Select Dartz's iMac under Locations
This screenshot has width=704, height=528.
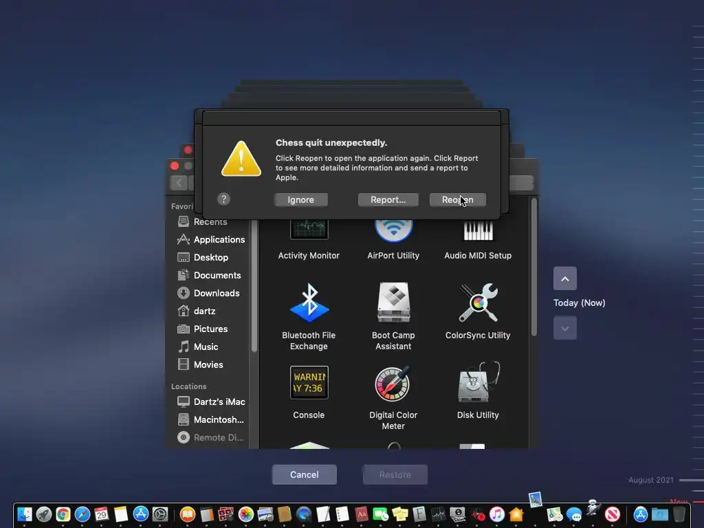coord(211,401)
